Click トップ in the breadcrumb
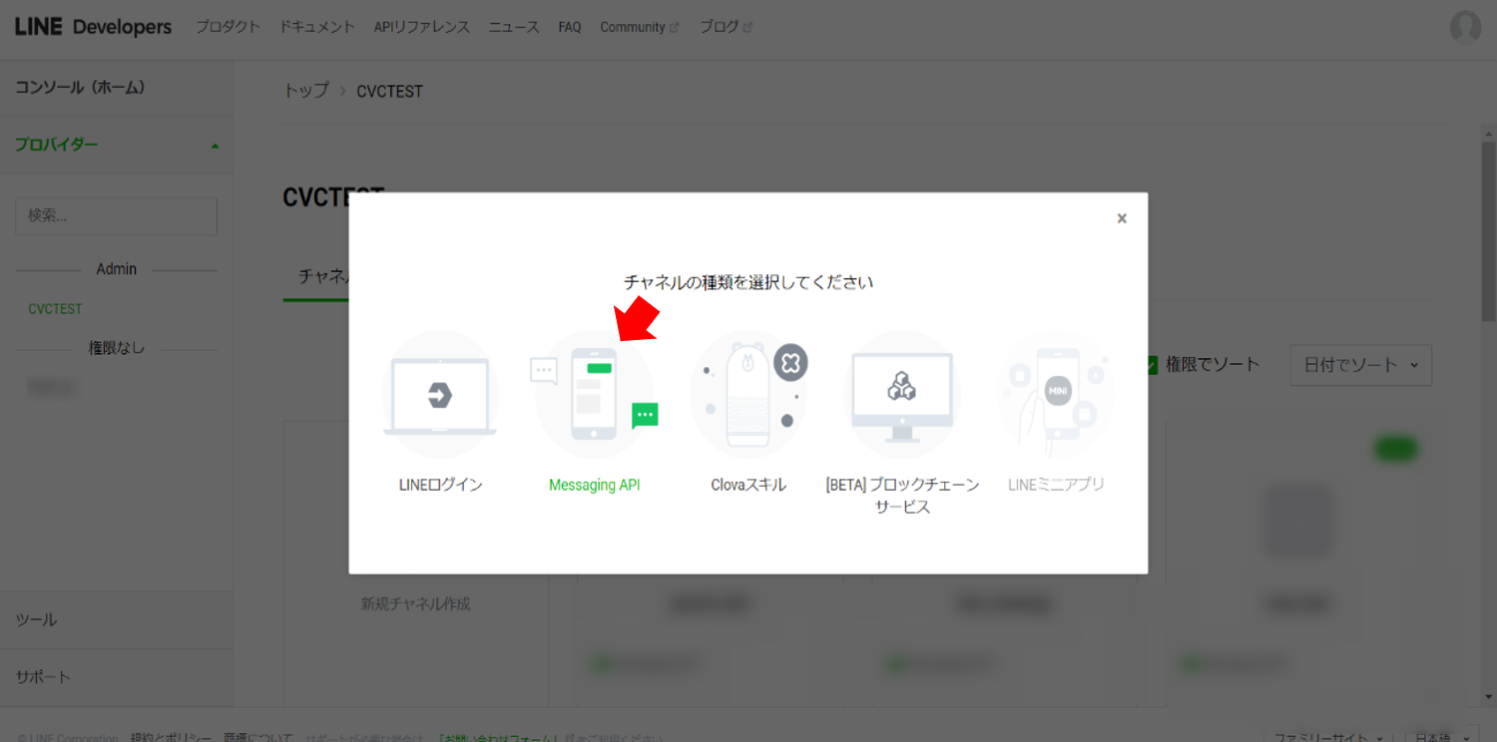 [x=306, y=91]
